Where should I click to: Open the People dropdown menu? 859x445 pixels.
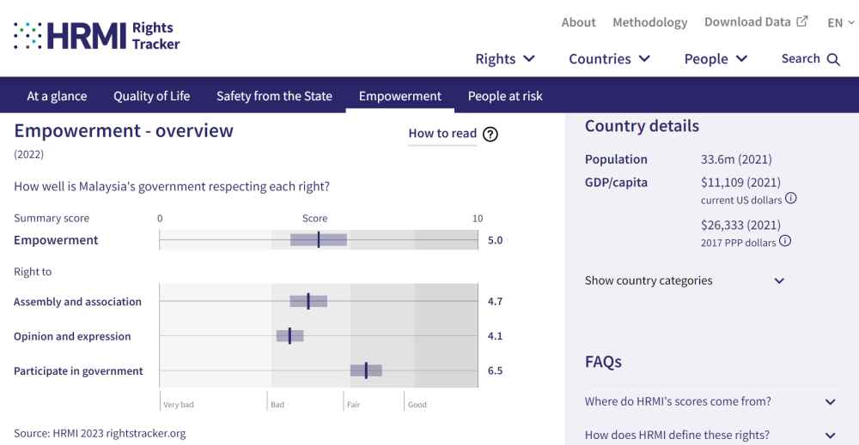[x=716, y=59]
